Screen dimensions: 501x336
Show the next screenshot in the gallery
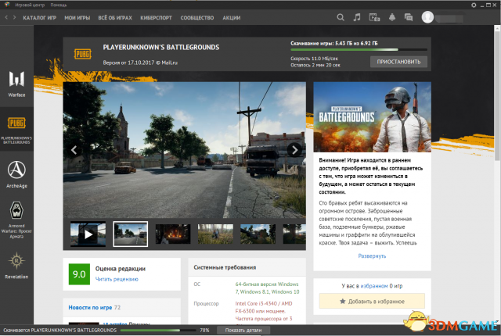pyautogui.click(x=294, y=150)
